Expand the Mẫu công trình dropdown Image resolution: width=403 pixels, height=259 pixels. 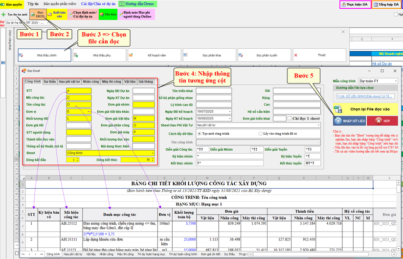(395, 80)
